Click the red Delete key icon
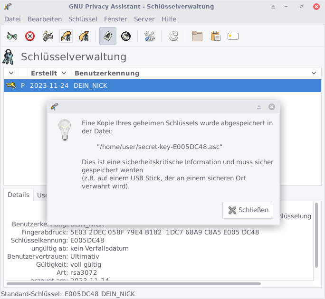325x299 pixels. (x=30, y=36)
